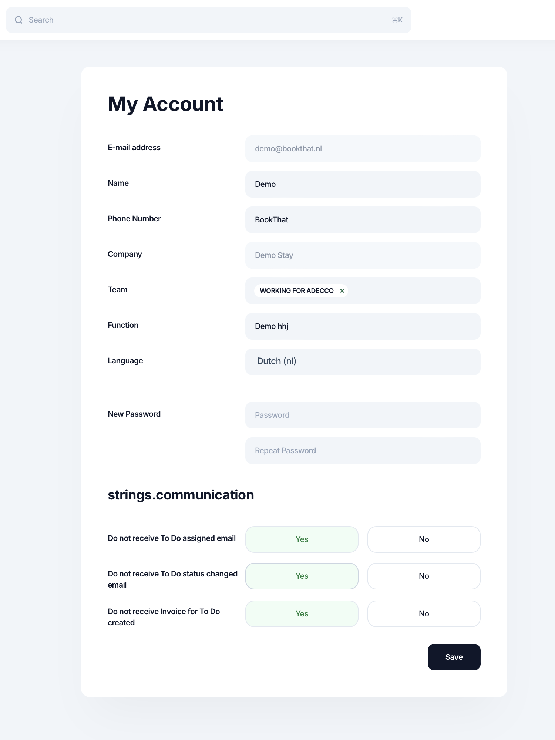Select No for To Do assigned email
The width and height of the screenshot is (555, 740).
tap(424, 539)
